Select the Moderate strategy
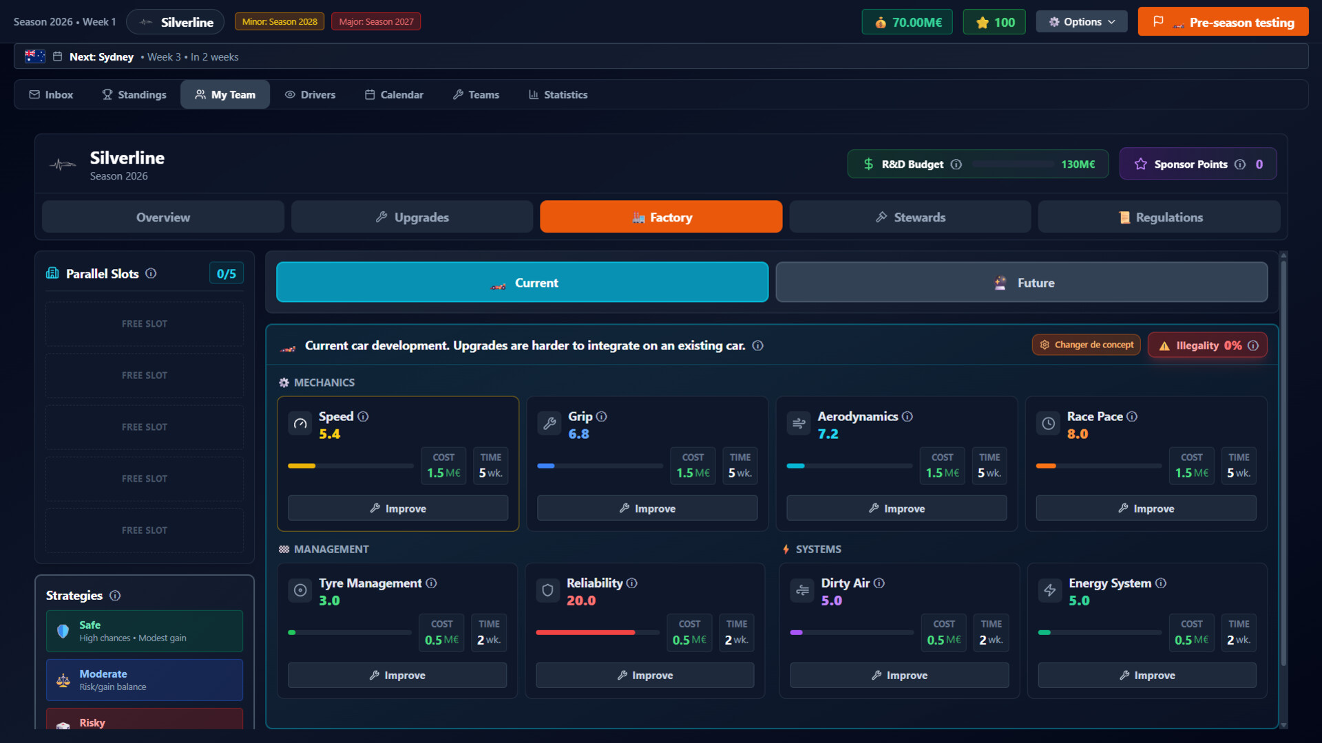The width and height of the screenshot is (1322, 743). [x=144, y=680]
